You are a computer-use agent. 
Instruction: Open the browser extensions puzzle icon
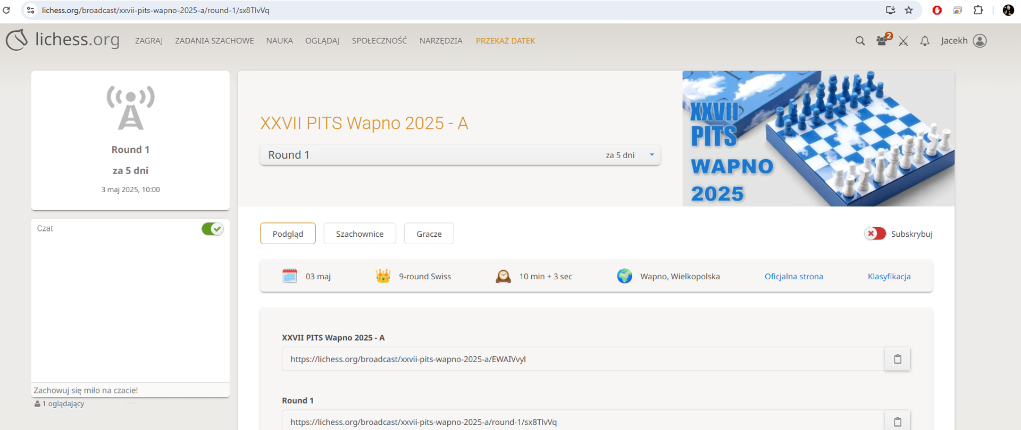pyautogui.click(x=978, y=10)
